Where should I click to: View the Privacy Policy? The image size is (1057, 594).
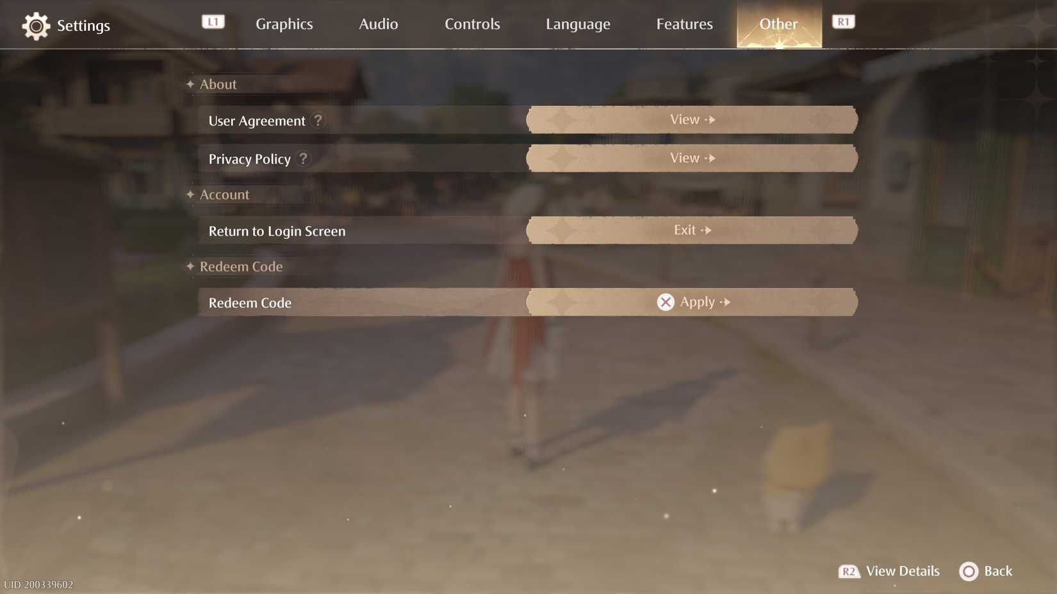pyautogui.click(x=692, y=158)
